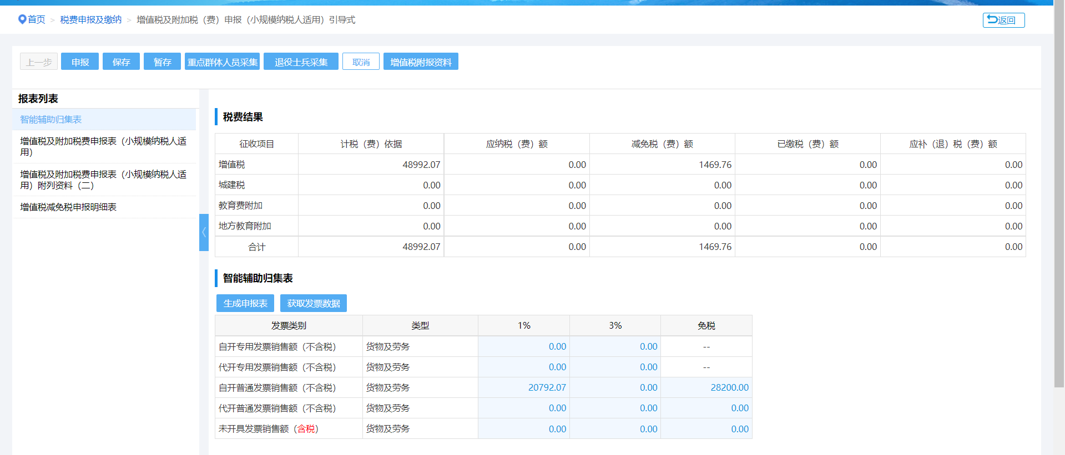This screenshot has height=455, width=1065.
Task: Open 退役士兵采集
Action: (x=301, y=62)
